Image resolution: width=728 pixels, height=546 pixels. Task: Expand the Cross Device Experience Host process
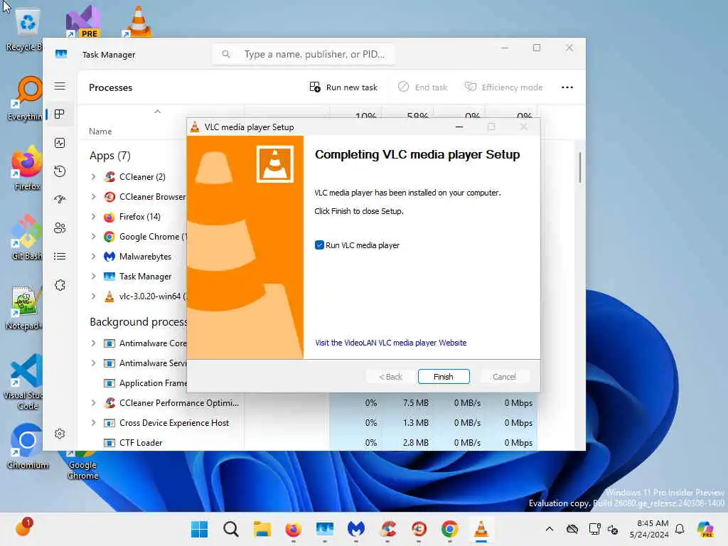click(x=93, y=423)
